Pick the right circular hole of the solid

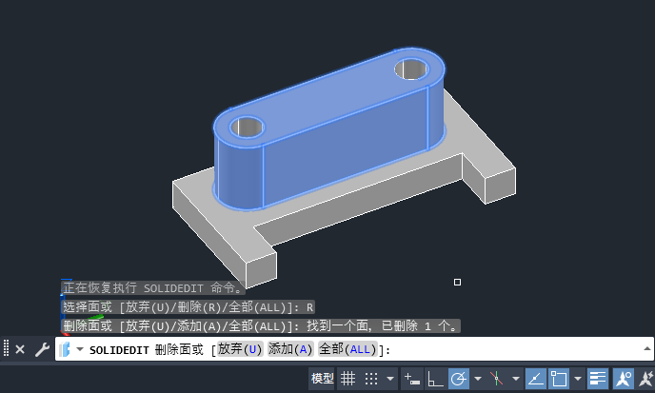click(411, 69)
